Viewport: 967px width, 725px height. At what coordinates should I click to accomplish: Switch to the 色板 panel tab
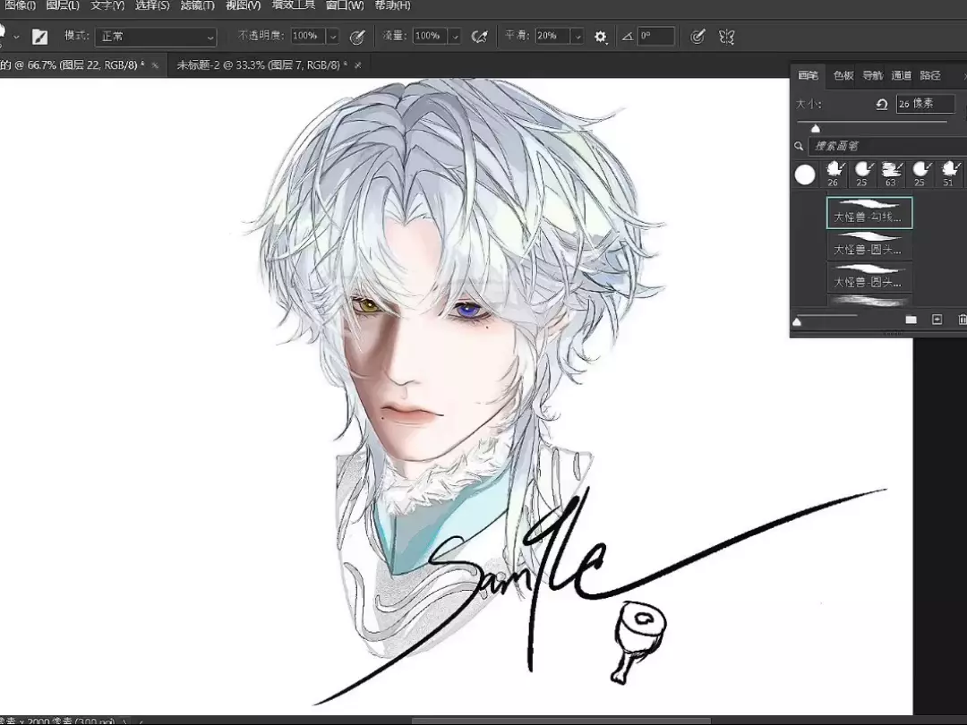843,75
